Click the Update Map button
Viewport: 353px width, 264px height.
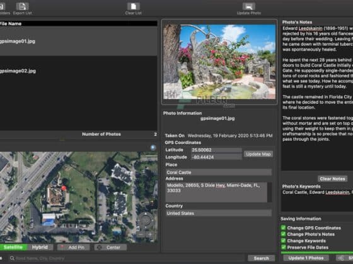pyautogui.click(x=258, y=154)
